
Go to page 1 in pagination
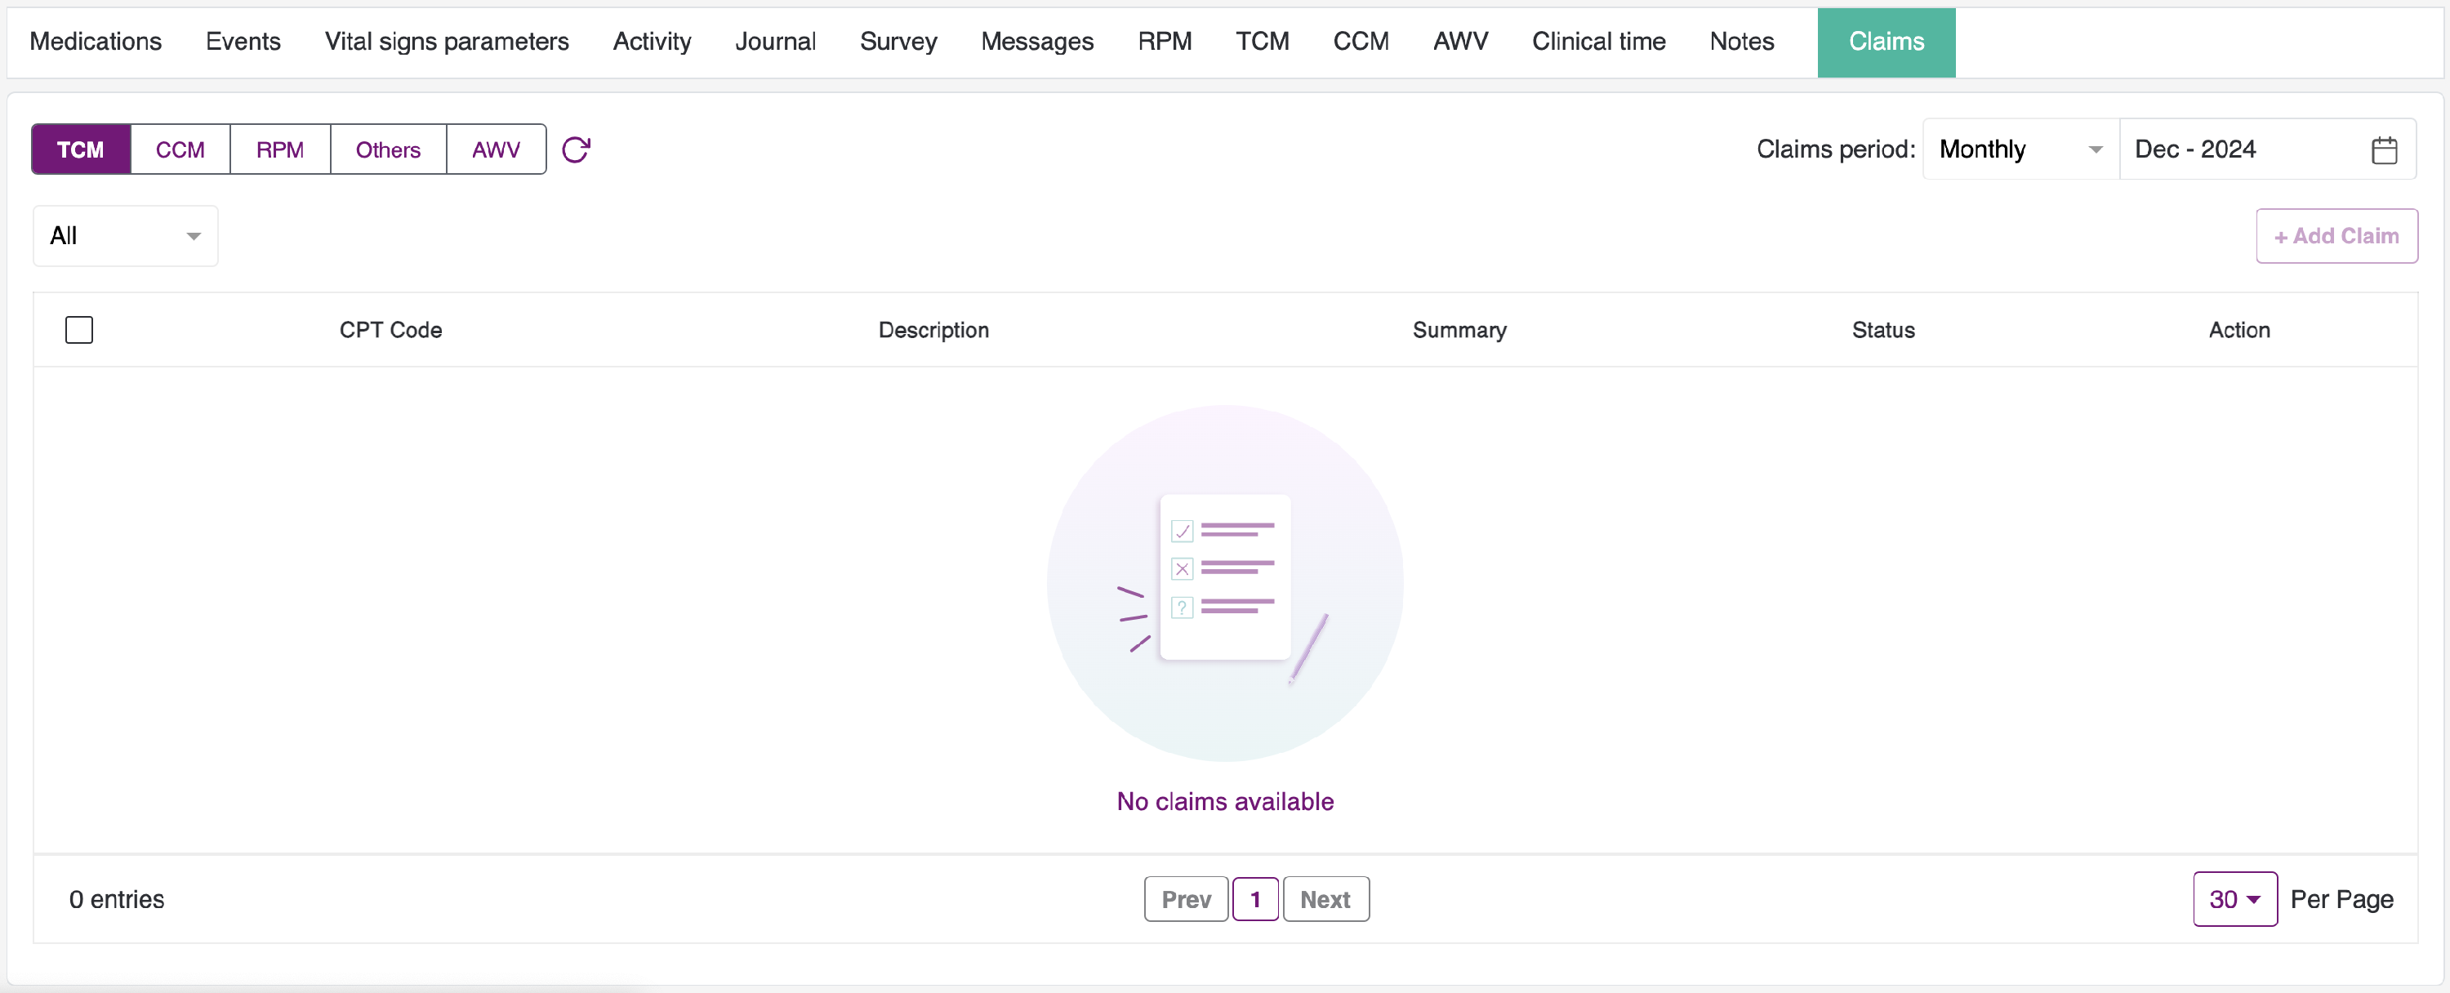click(x=1254, y=899)
